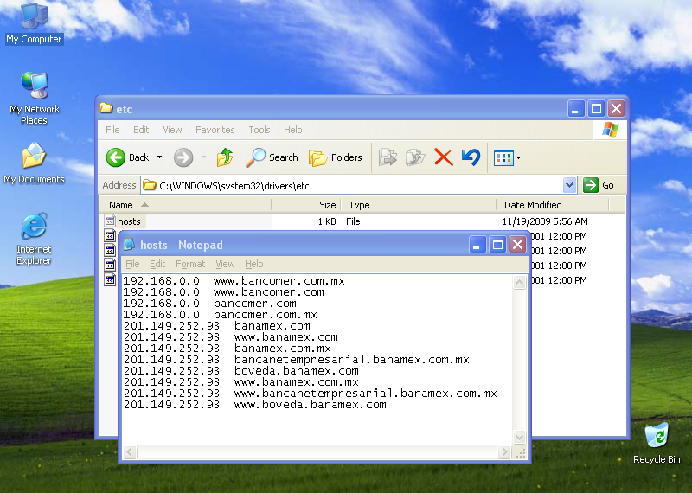Click the Copy To toolbar icon
Viewport: 692px width, 493px height.
(415, 157)
